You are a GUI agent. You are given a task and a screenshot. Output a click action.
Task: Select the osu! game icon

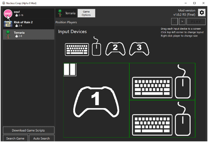[x=8, y=14]
